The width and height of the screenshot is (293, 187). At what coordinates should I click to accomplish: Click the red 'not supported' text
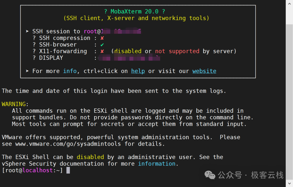177,51
